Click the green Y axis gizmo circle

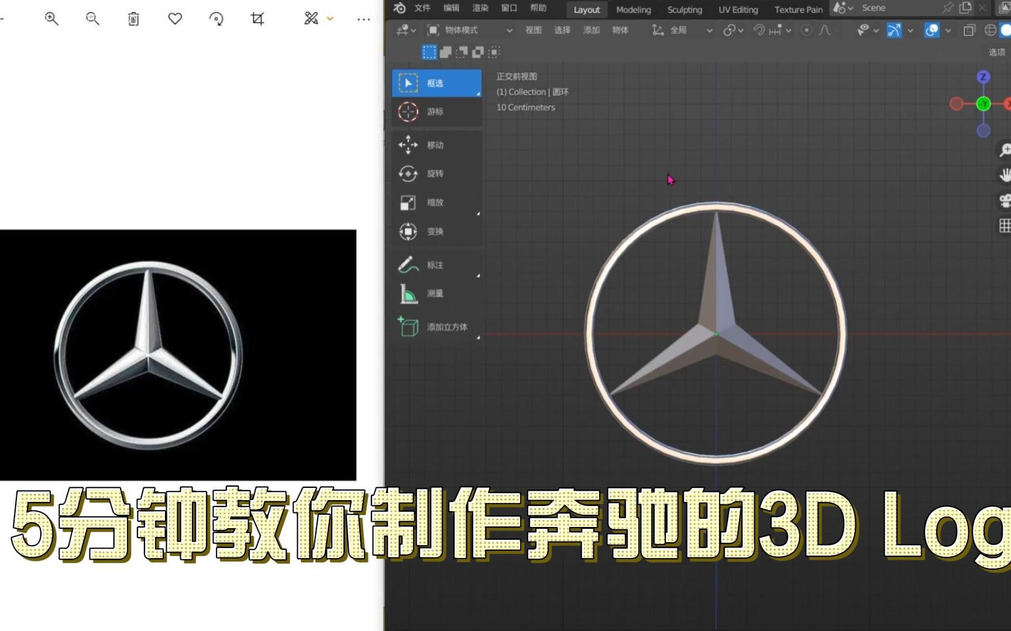pos(984,104)
